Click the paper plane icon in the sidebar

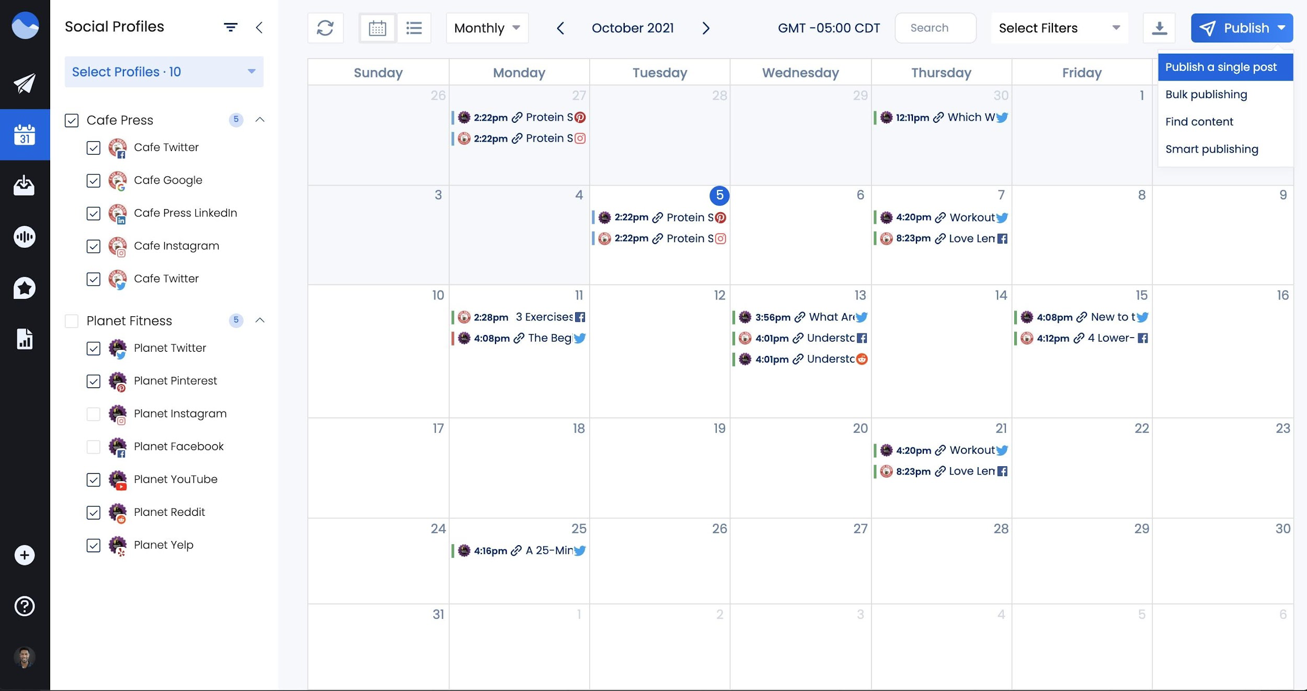25,84
